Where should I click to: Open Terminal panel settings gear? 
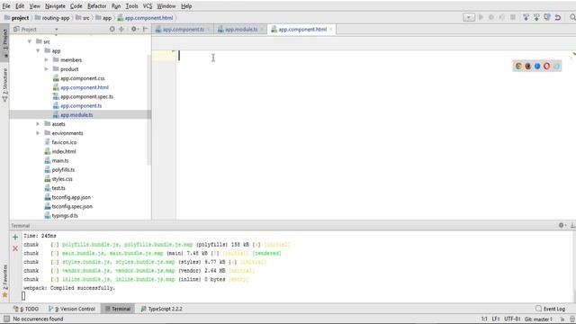point(562,225)
